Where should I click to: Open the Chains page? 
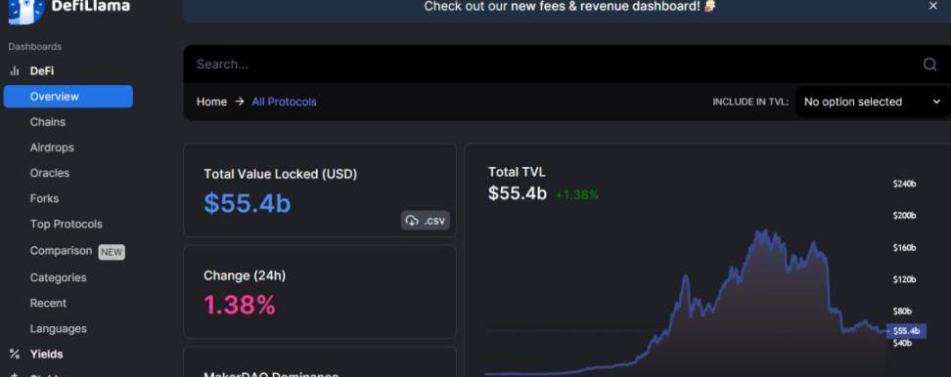pyautogui.click(x=48, y=122)
